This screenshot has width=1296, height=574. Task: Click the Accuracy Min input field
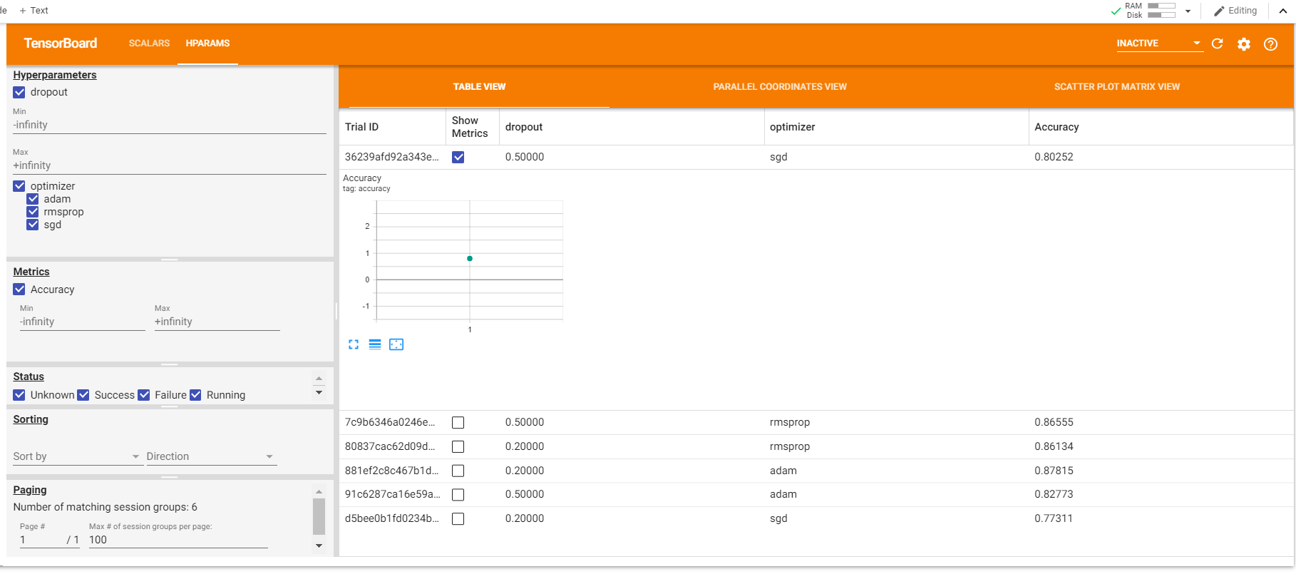(x=83, y=322)
